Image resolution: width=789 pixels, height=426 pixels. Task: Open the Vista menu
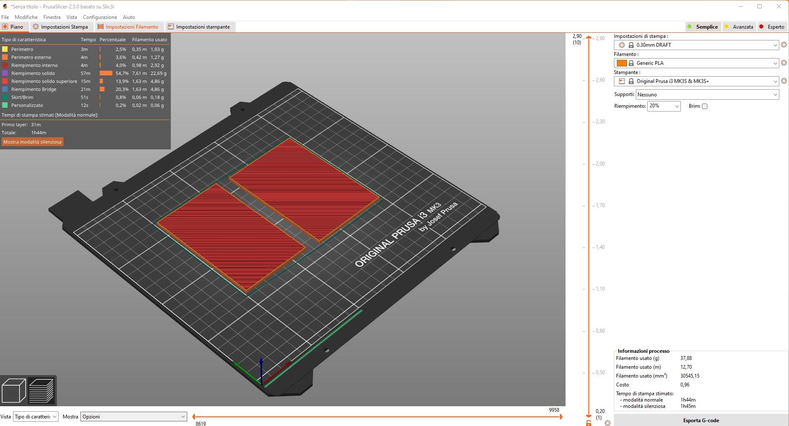click(72, 17)
